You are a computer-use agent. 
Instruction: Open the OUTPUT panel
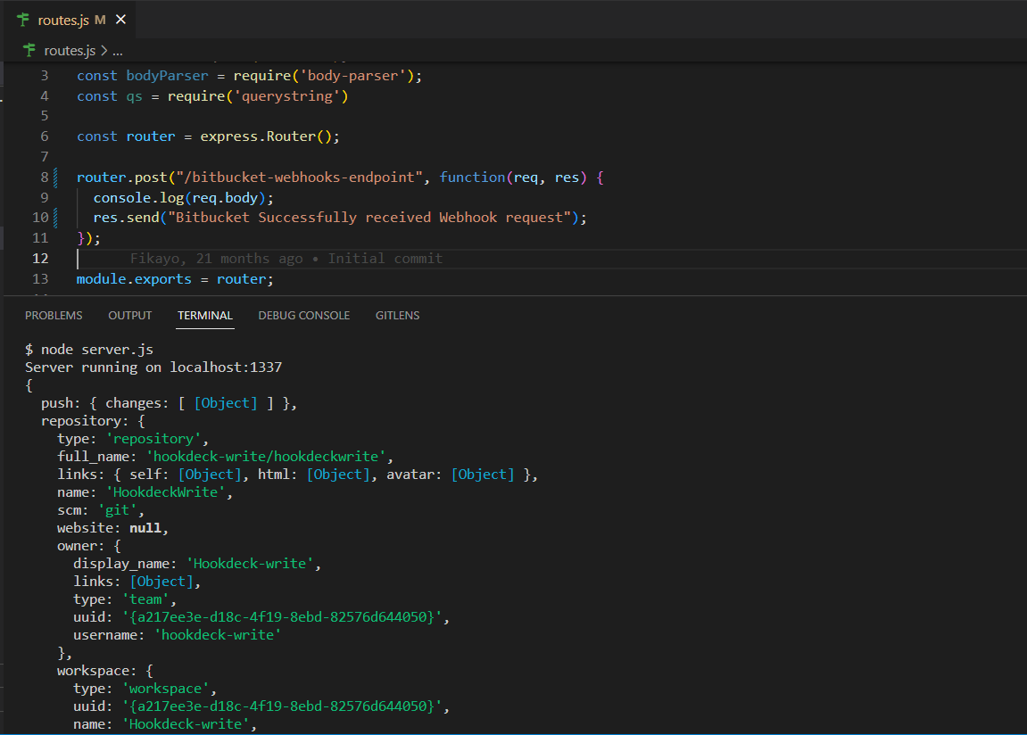[129, 315]
